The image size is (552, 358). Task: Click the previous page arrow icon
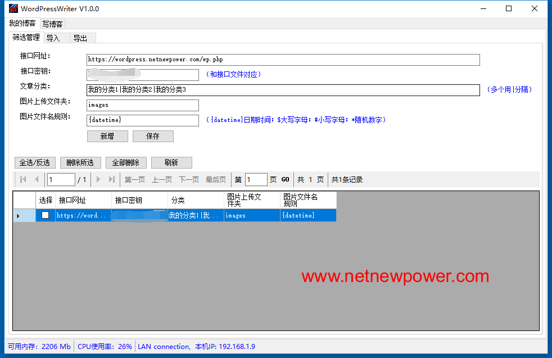37,179
